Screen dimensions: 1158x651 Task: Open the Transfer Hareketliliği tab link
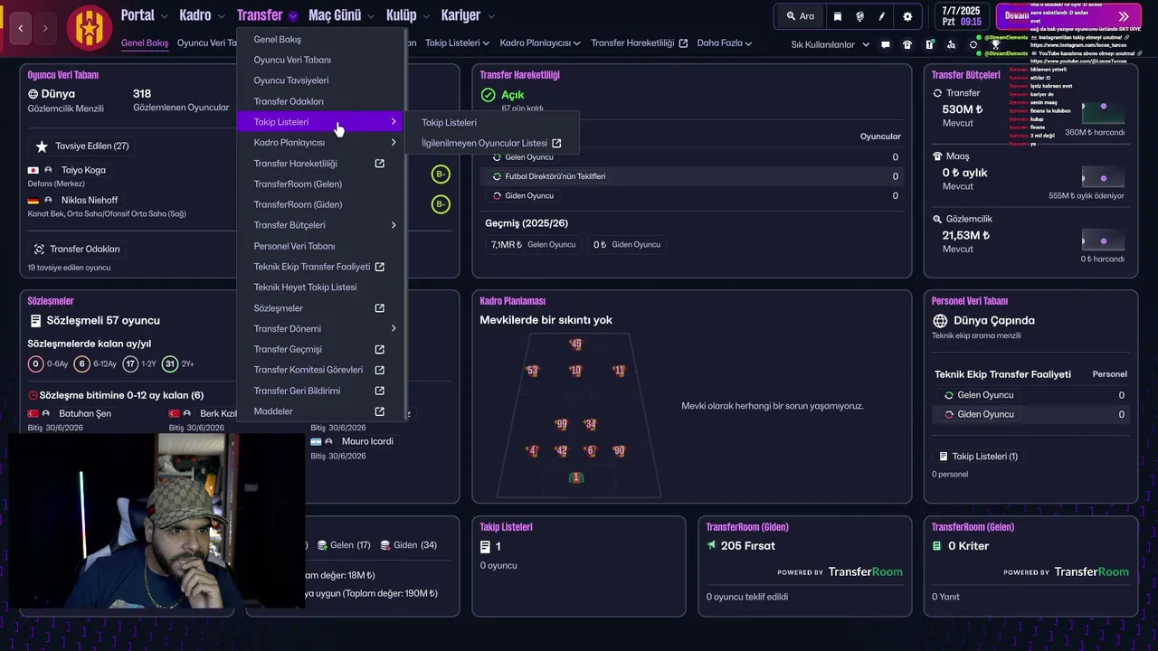pos(640,43)
